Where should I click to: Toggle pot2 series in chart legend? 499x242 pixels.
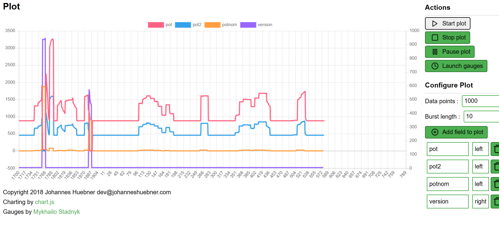(188, 25)
